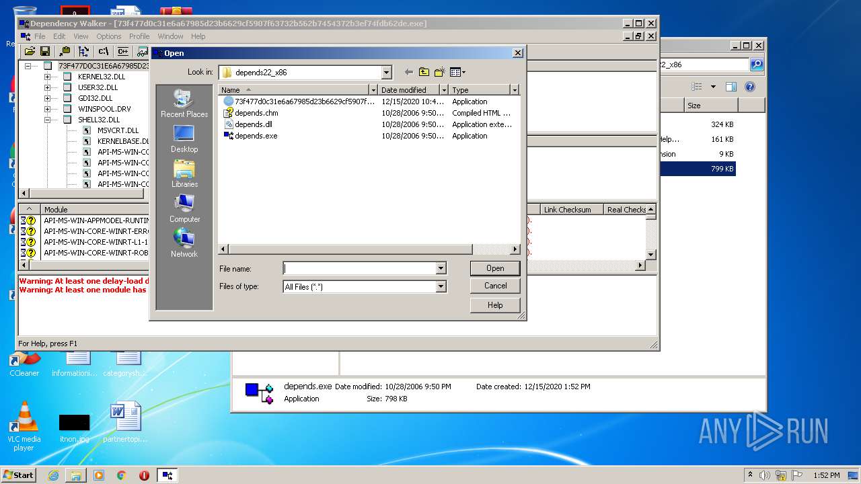The height and width of the screenshot is (484, 861).
Task: Open the Profile menu
Action: click(x=139, y=36)
